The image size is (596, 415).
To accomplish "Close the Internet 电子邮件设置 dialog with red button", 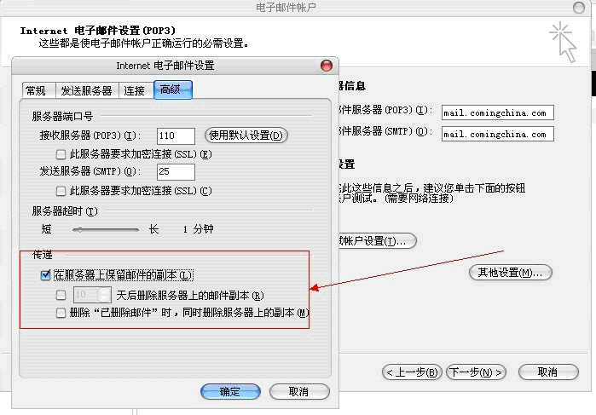I will click(326, 66).
